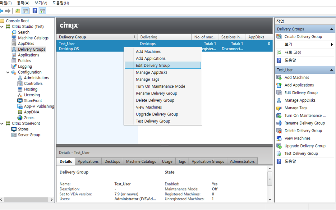
Task: Select Controllers under Configuration
Action: pos(33,84)
